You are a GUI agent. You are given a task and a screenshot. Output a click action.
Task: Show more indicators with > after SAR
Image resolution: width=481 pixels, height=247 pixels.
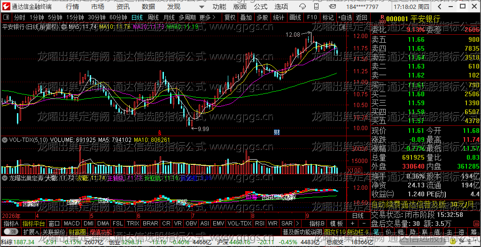[x=297, y=224]
